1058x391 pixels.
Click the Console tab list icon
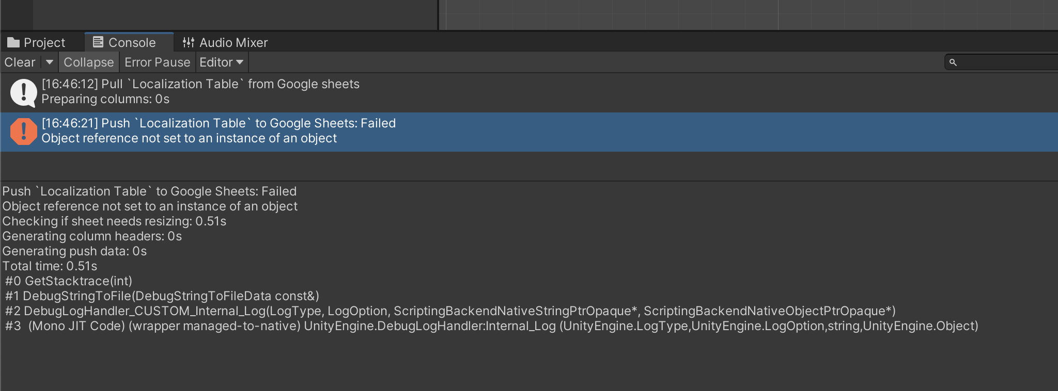tap(98, 42)
